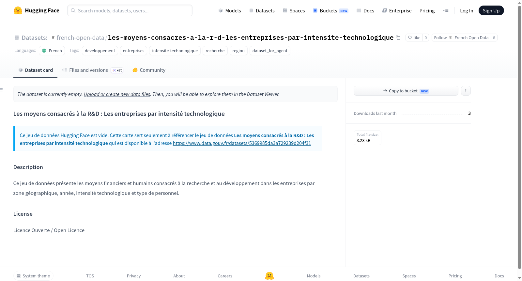Select the intensite-technologique tag

click(x=175, y=51)
